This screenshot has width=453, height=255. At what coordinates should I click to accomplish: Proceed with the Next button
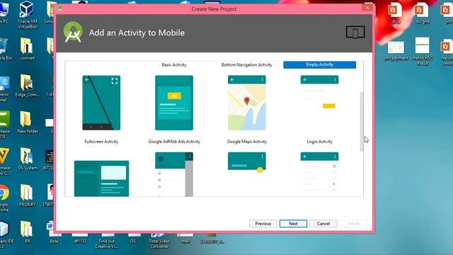(x=293, y=224)
